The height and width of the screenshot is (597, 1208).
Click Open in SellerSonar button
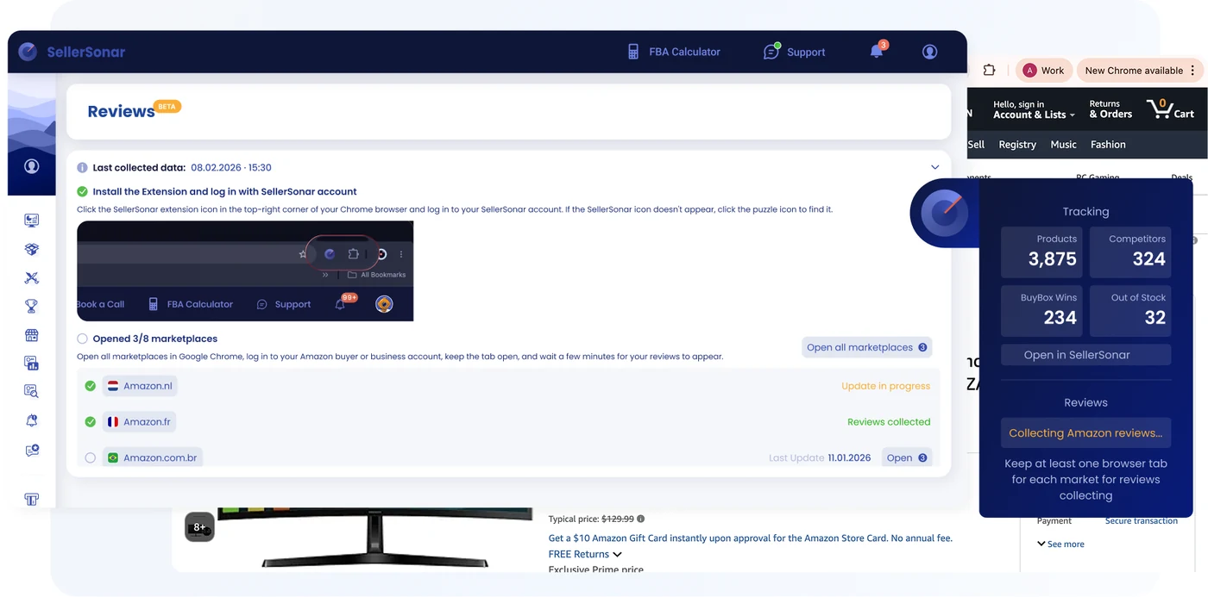(1085, 355)
